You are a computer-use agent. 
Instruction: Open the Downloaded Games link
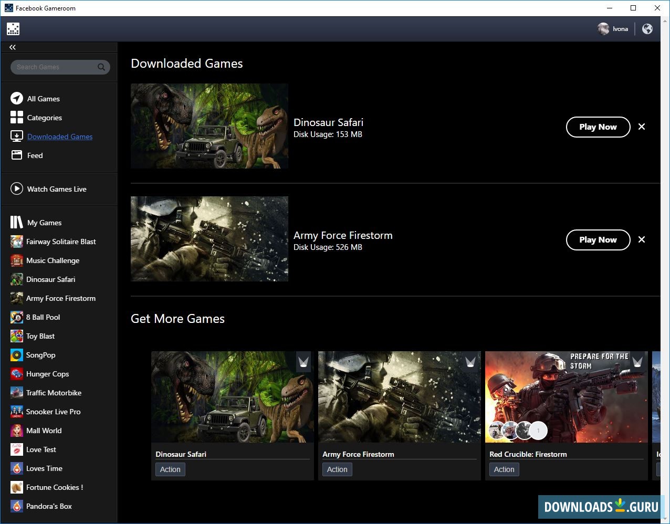60,137
